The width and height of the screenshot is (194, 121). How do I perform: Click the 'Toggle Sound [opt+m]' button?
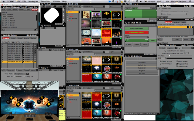[137, 32]
